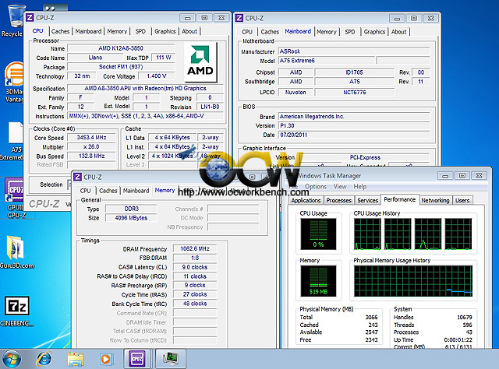Click the multiplier x 26.0 value
This screenshot has width=499, height=369.
click(92, 147)
